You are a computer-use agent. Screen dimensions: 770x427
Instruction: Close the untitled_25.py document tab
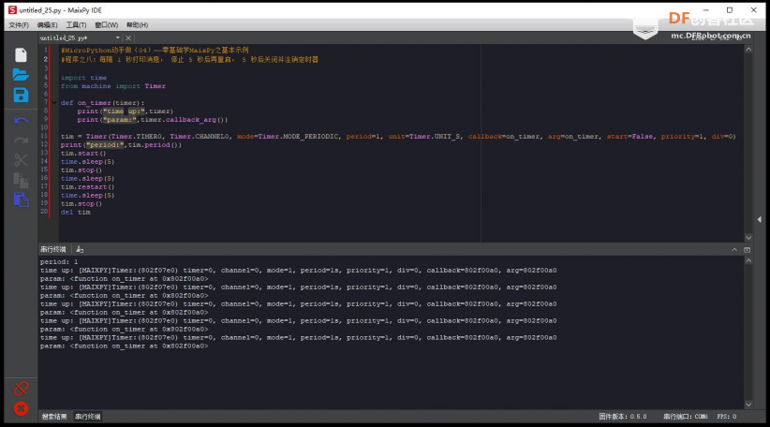(128, 37)
